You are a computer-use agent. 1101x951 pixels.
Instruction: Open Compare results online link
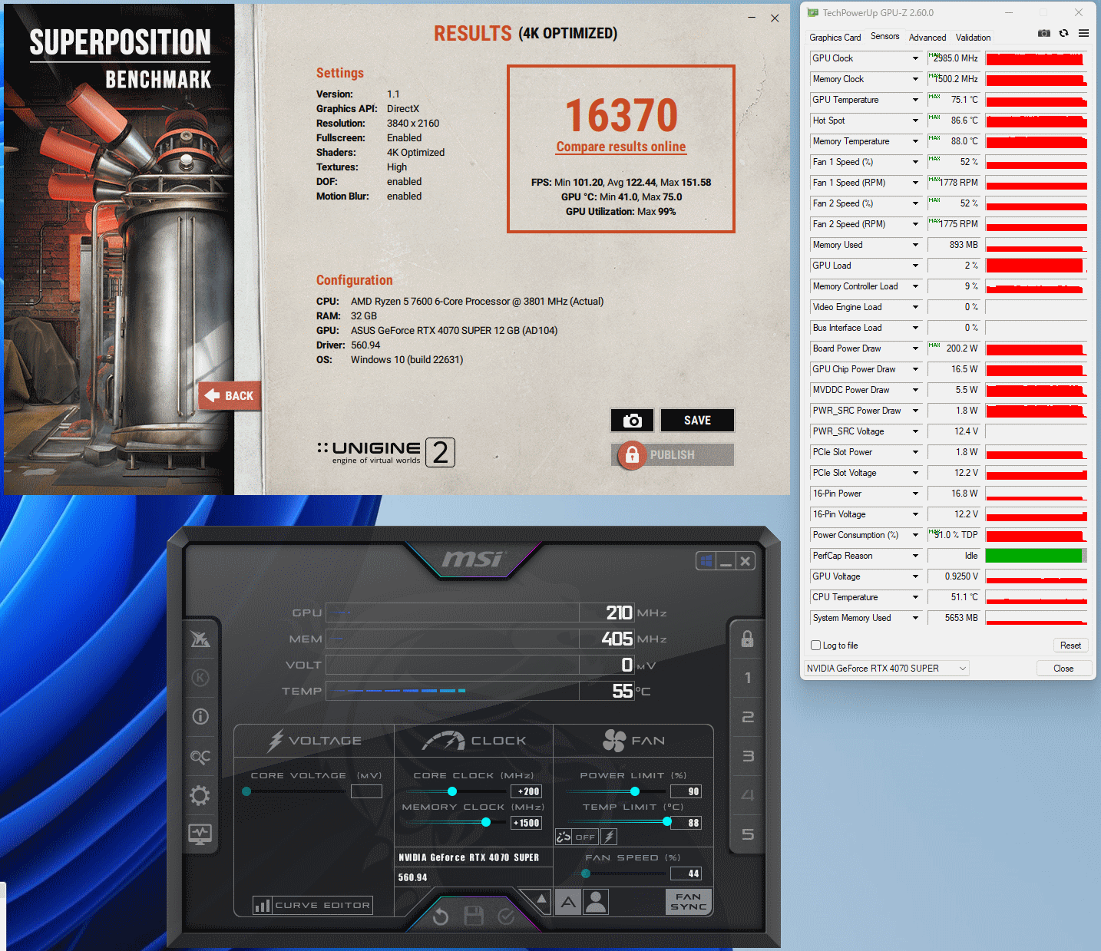pos(621,147)
